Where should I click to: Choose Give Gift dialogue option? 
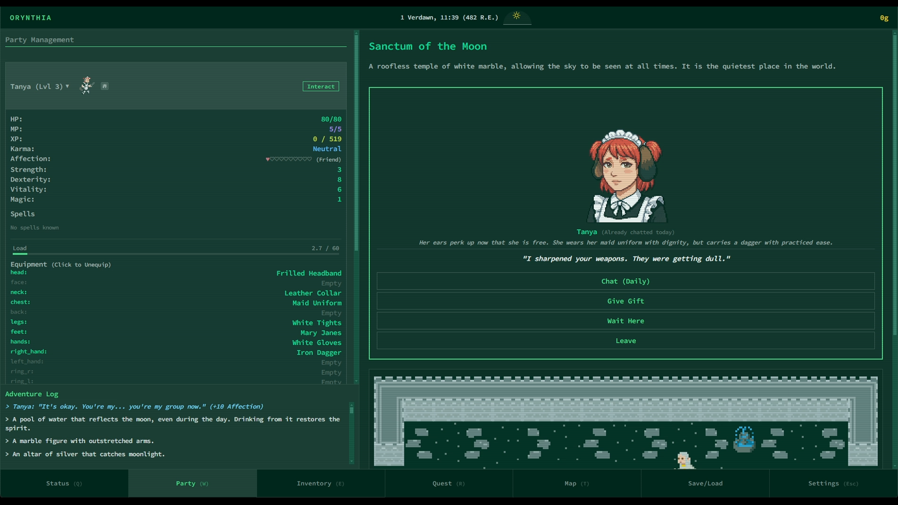[625, 301]
